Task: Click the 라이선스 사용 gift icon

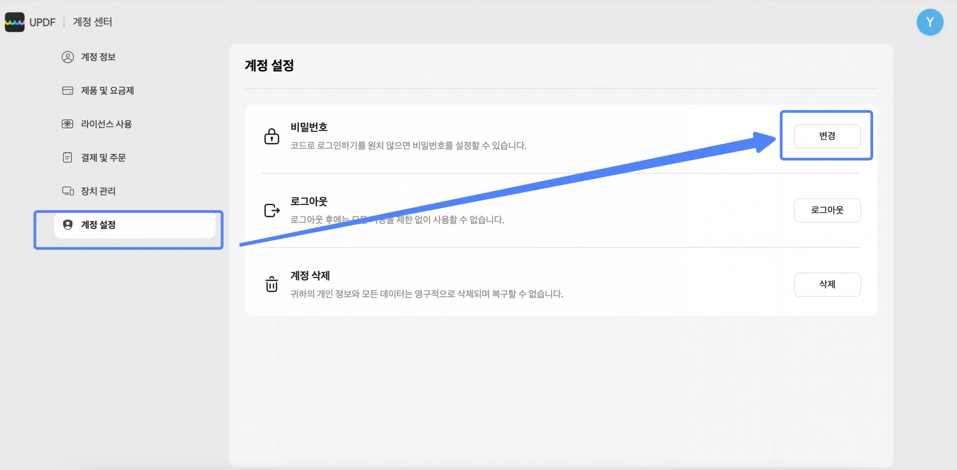Action: pyautogui.click(x=68, y=124)
